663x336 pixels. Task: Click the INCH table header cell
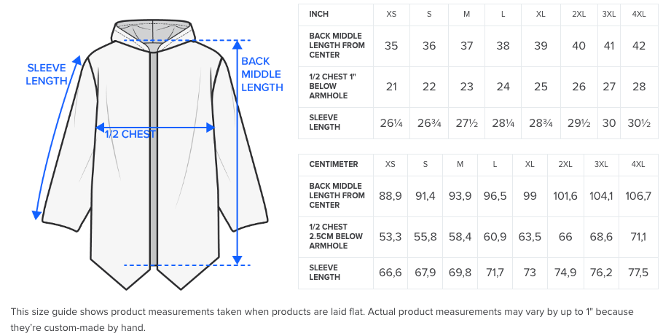[318, 14]
